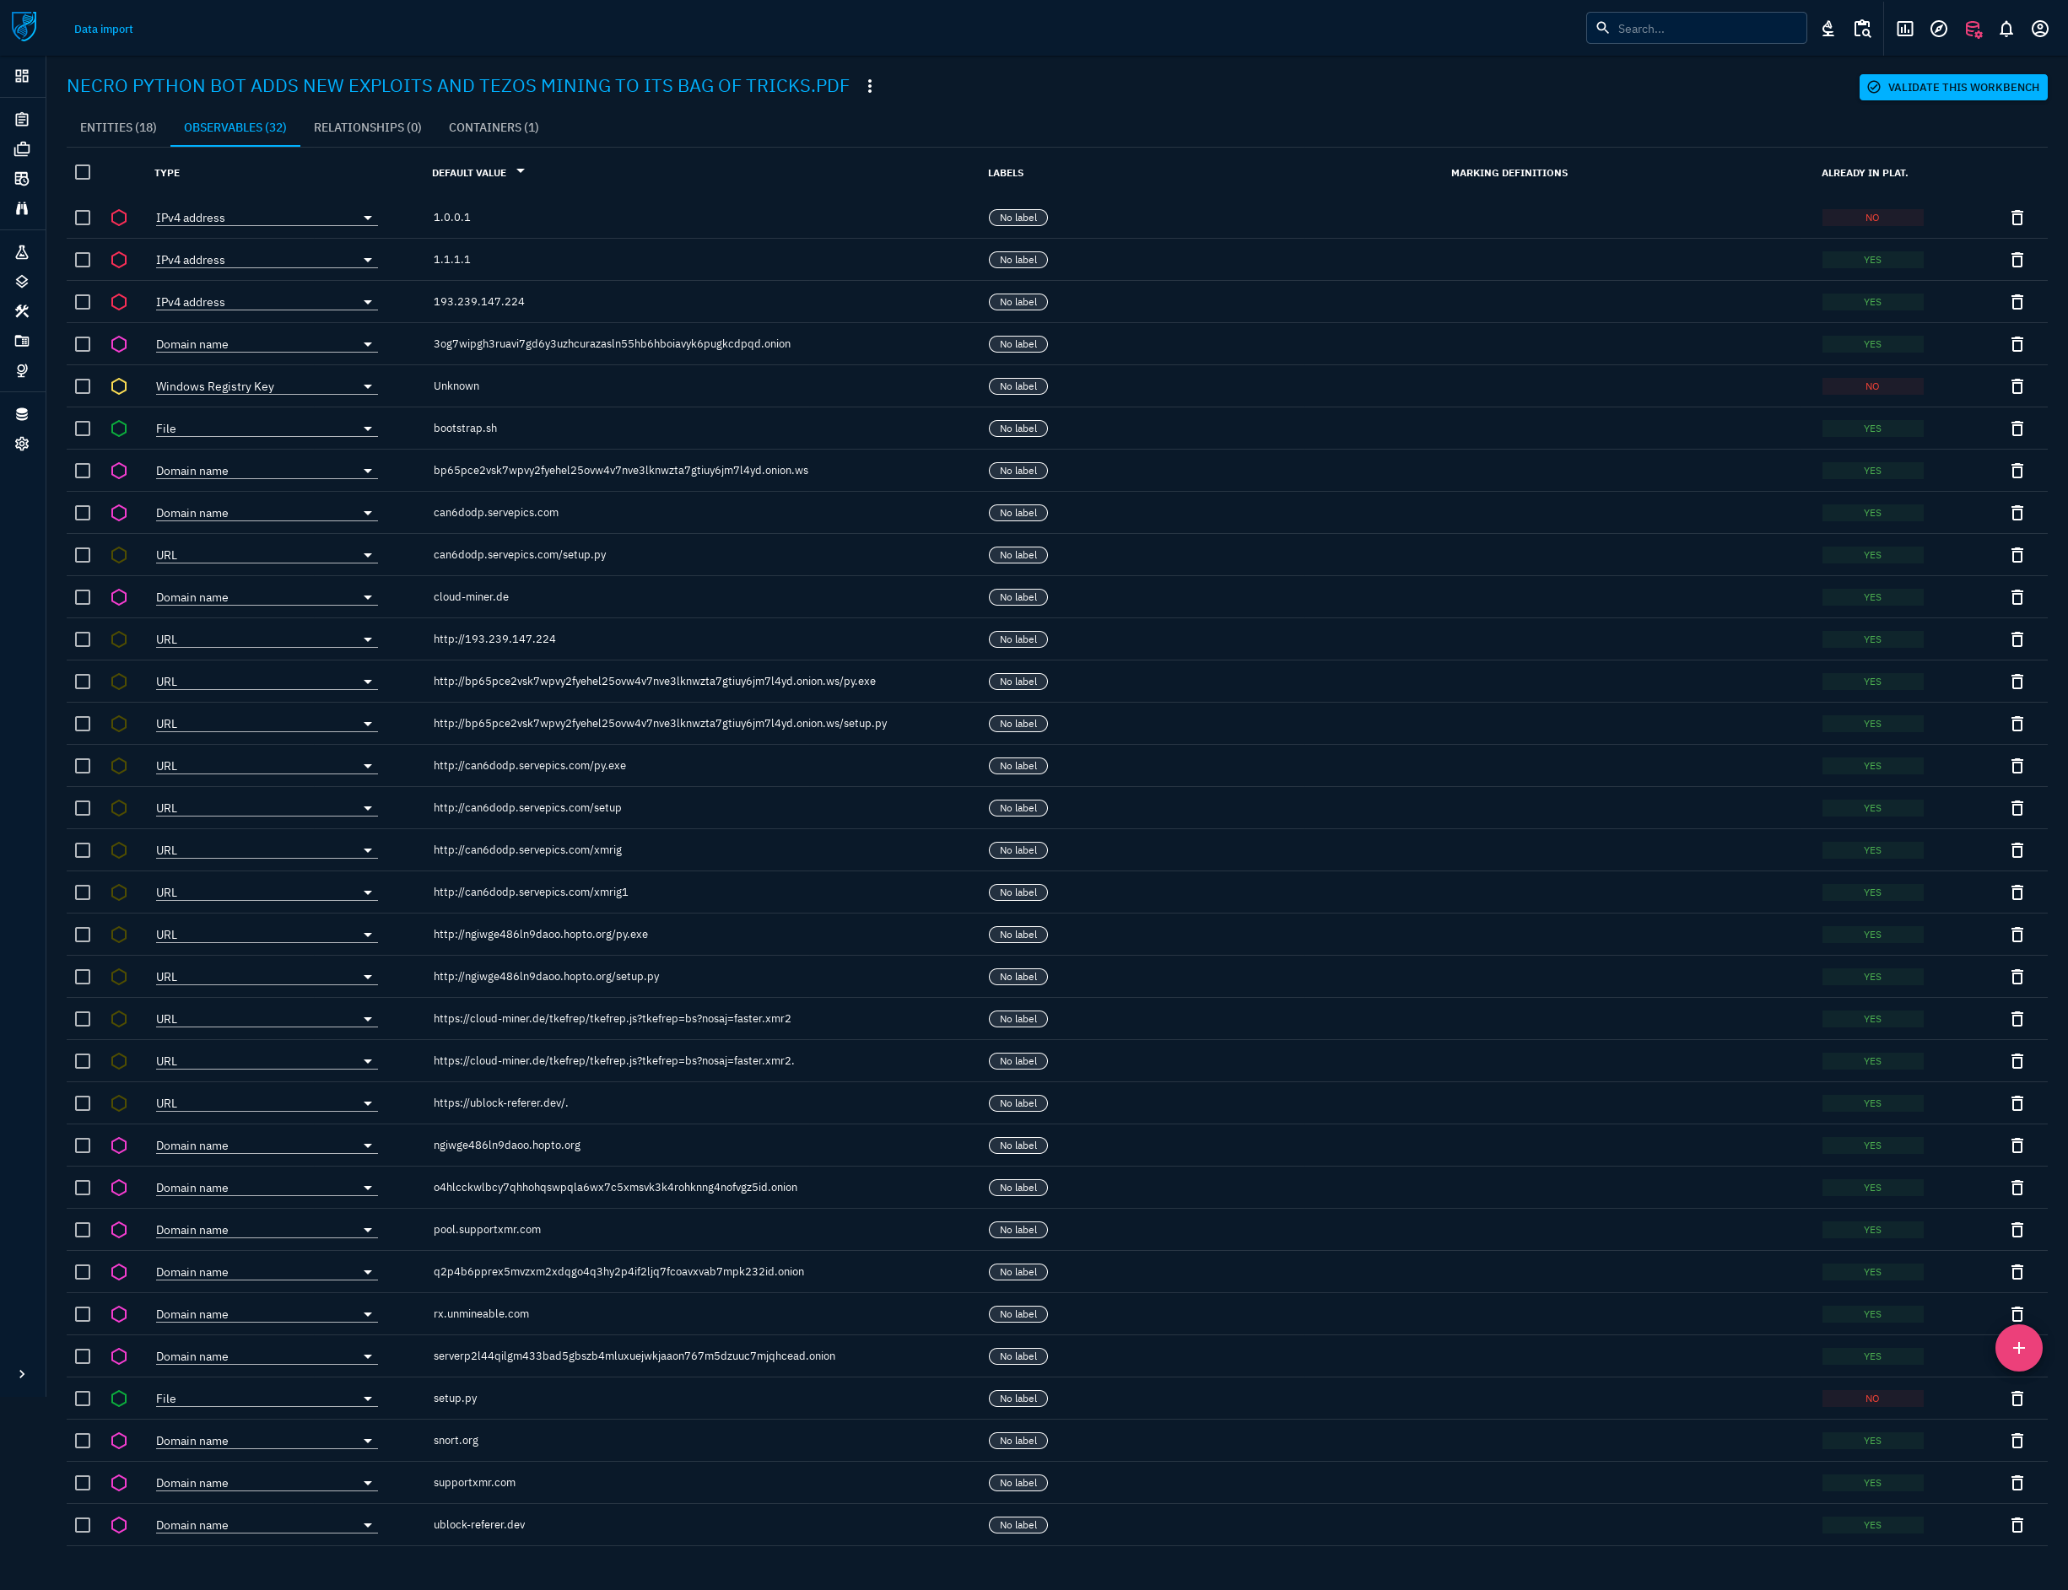This screenshot has width=2068, height=1590.
Task: Check the select-all checkbox in the header row
Action: pyautogui.click(x=83, y=172)
